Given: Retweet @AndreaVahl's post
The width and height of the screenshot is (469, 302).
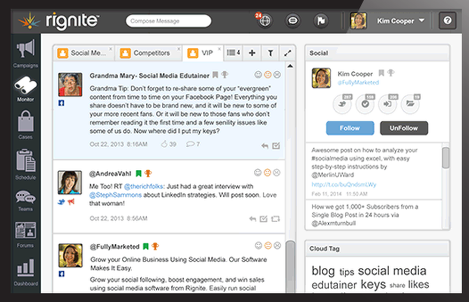Looking at the screenshot, I should (275, 219).
